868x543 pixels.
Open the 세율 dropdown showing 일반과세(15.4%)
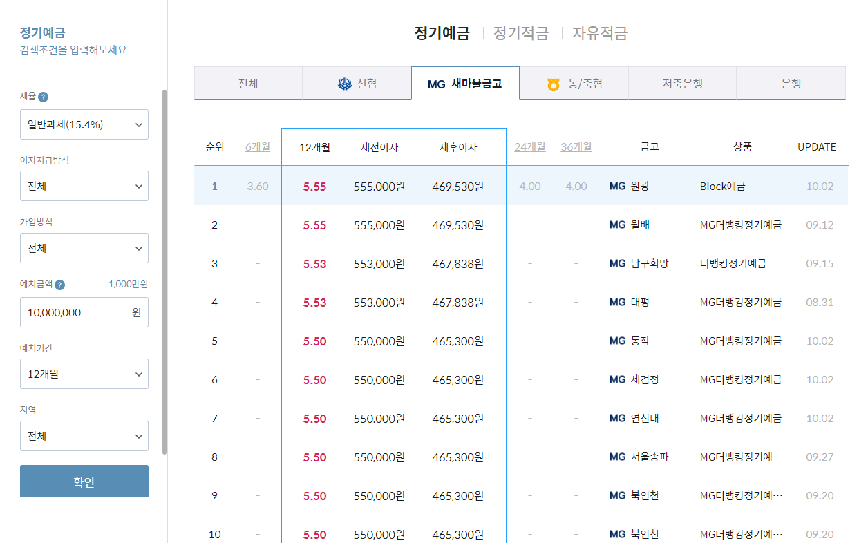pyautogui.click(x=84, y=124)
